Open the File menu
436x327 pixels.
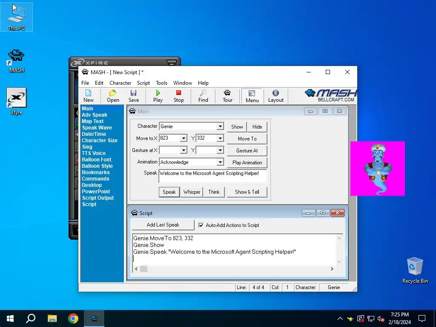(85, 83)
